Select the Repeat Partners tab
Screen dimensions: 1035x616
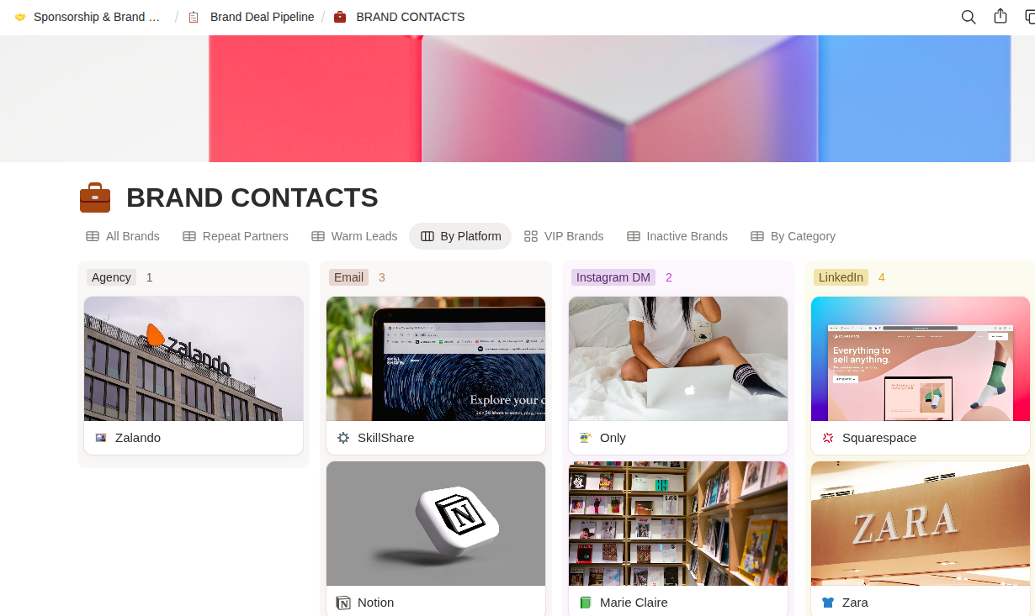(x=236, y=236)
